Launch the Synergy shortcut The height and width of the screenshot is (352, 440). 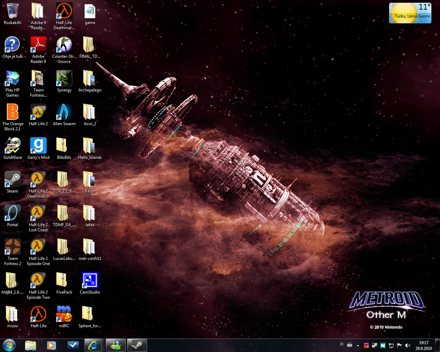pyautogui.click(x=64, y=81)
